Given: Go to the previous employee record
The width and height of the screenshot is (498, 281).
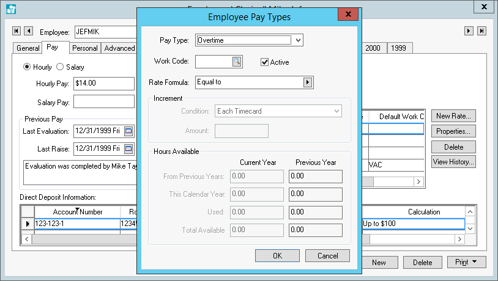Looking at the screenshot, I should click(28, 31).
